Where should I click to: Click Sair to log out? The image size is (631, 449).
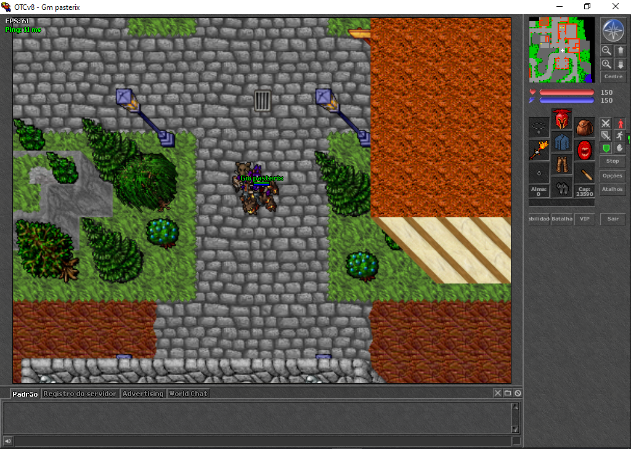(x=613, y=219)
